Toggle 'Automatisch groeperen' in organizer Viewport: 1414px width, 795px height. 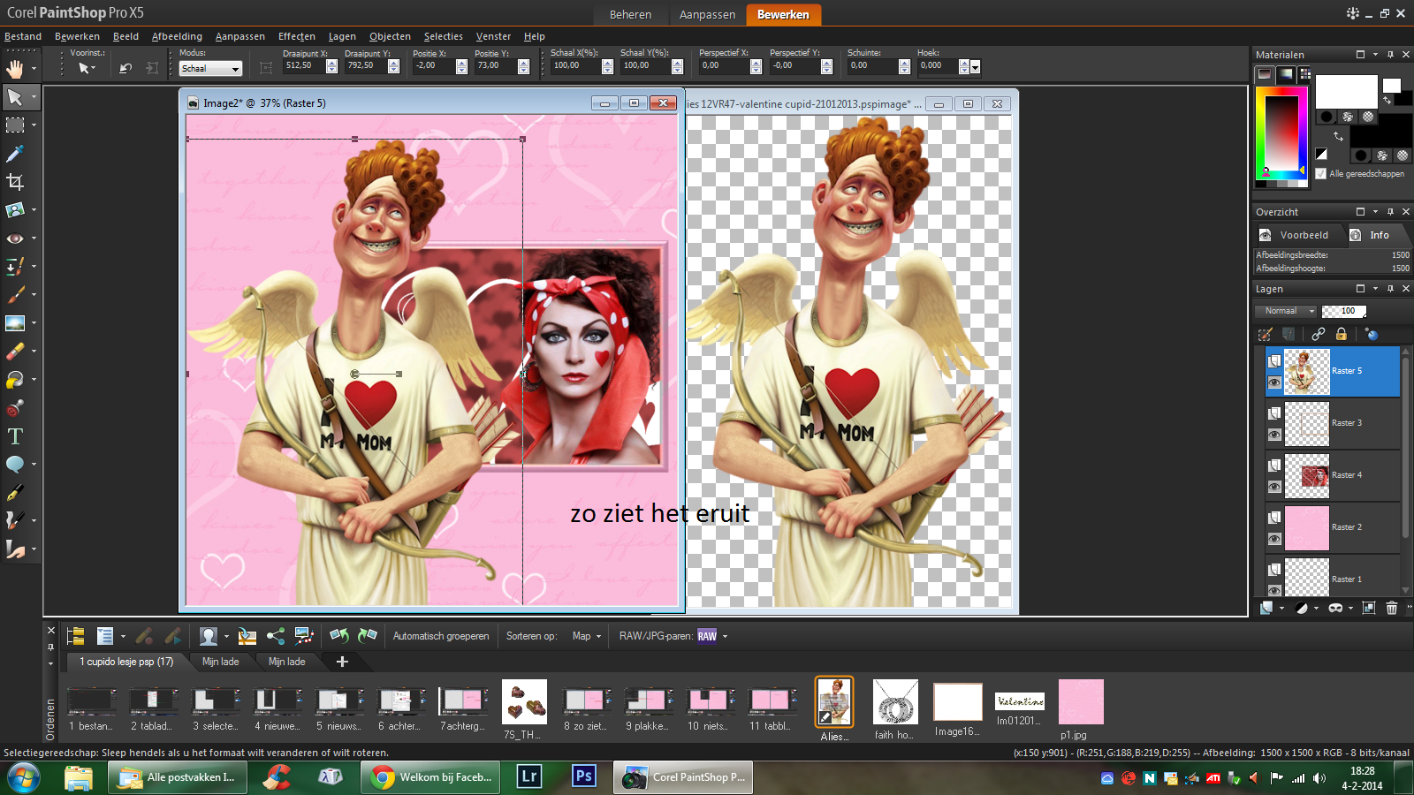(x=441, y=636)
